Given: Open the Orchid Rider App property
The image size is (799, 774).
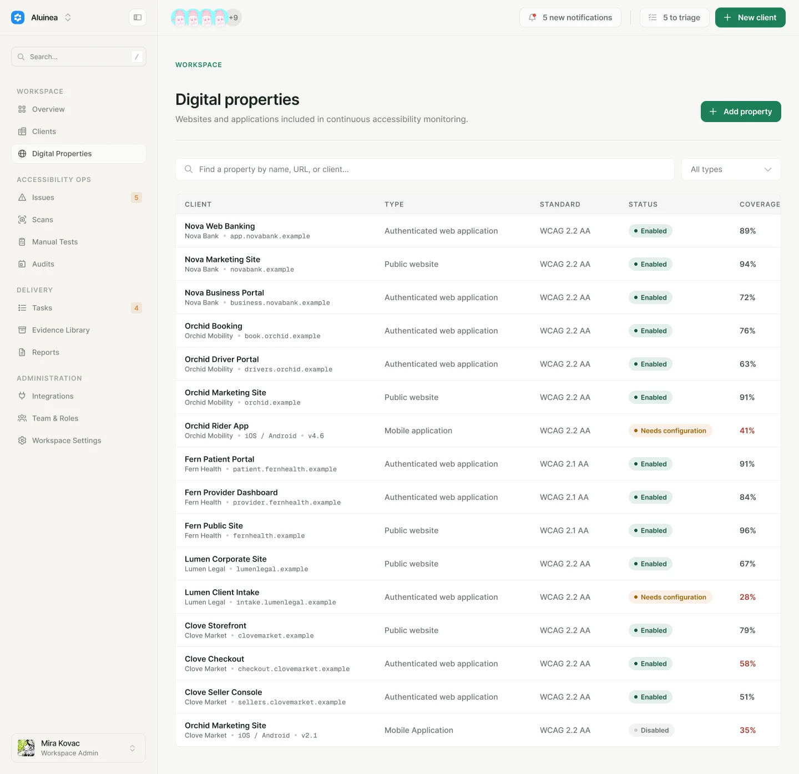Looking at the screenshot, I should 478,431.
